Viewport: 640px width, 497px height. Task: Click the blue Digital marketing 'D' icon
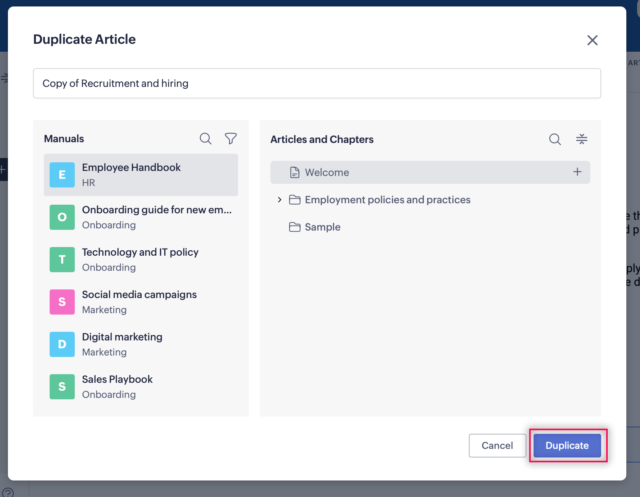pyautogui.click(x=62, y=344)
